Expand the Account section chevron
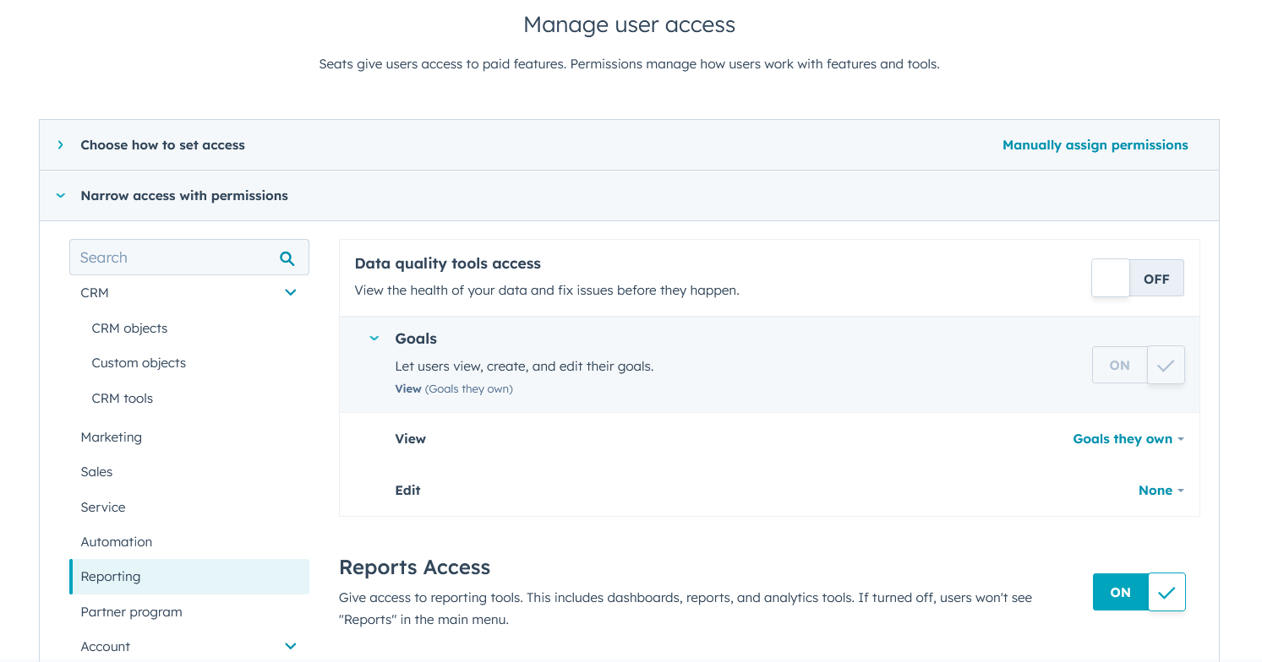Image resolution: width=1262 pixels, height=662 pixels. (x=290, y=646)
